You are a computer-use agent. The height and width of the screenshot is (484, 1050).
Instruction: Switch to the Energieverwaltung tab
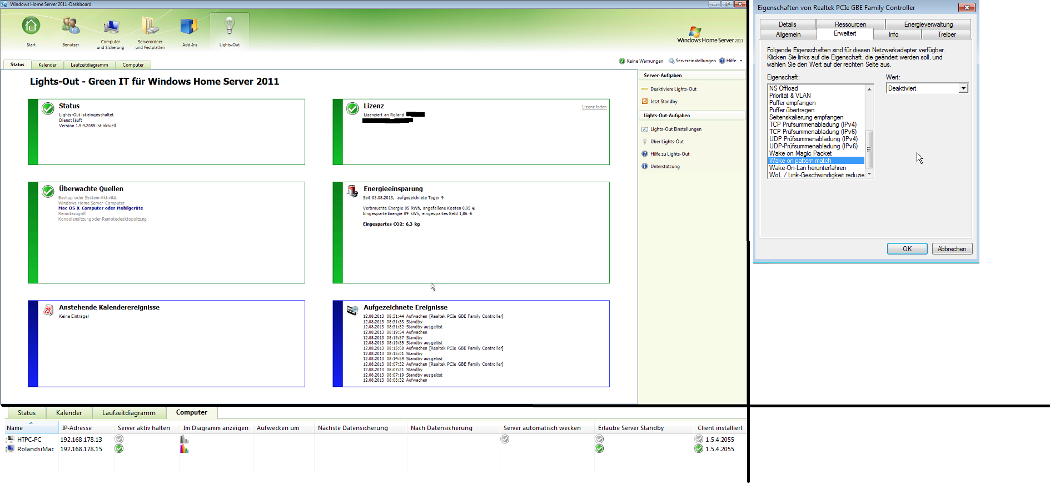pyautogui.click(x=928, y=24)
